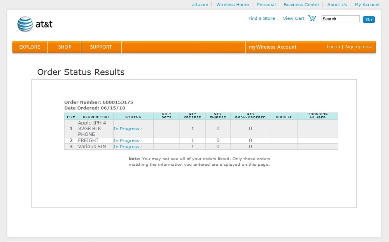This screenshot has width=389, height=242.
Task: Click the Go search button
Action: 368,19
